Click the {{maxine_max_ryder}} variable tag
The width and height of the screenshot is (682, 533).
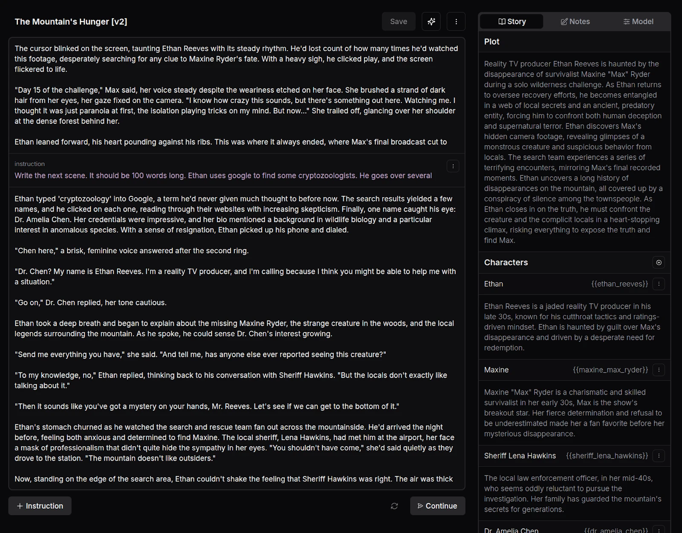[610, 370]
